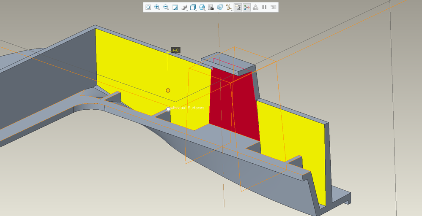Click the Zoom Out magnifier icon

(166, 7)
